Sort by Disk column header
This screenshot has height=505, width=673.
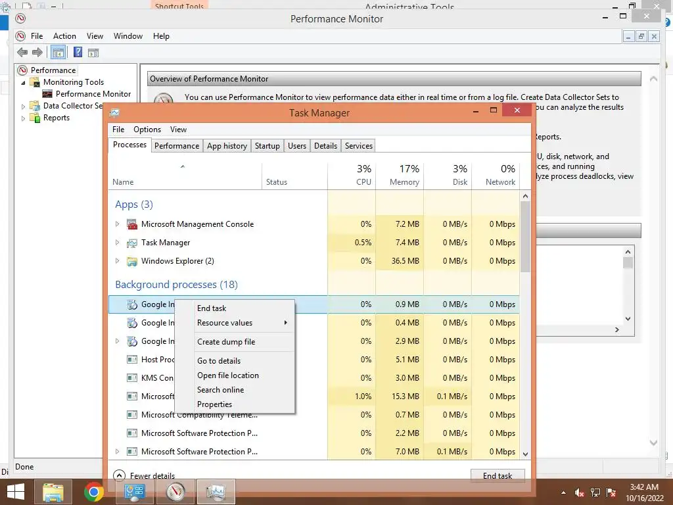(448, 176)
